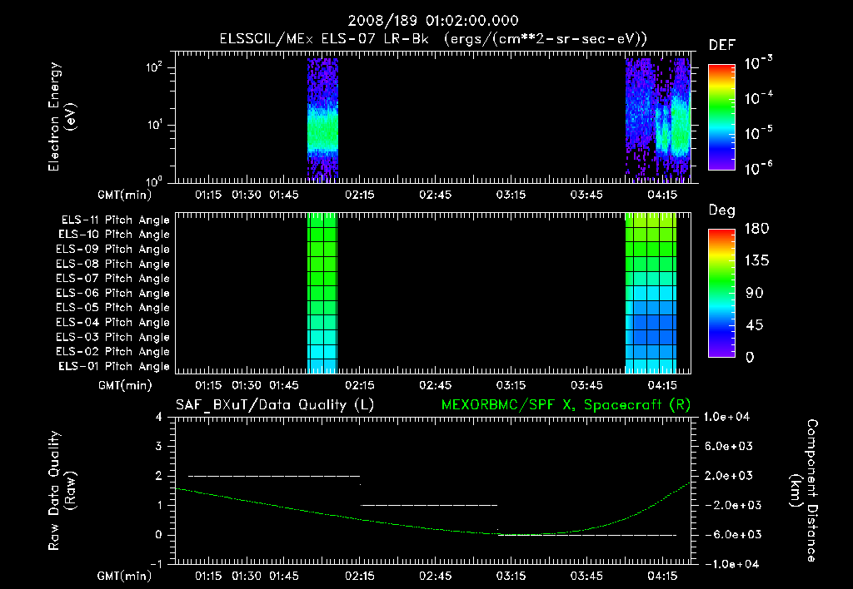Click the ELS-09 Pitch Angle row label
Viewport: 853px width, 589px height.
click(113, 250)
